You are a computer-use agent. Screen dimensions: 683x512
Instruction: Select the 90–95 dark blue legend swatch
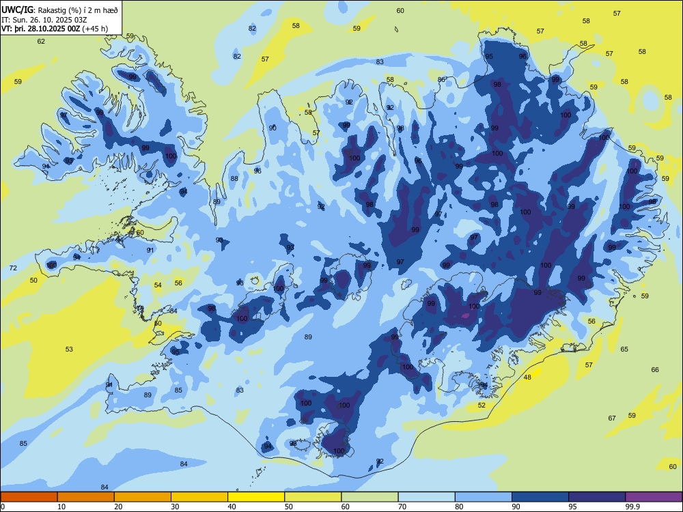tap(540, 497)
